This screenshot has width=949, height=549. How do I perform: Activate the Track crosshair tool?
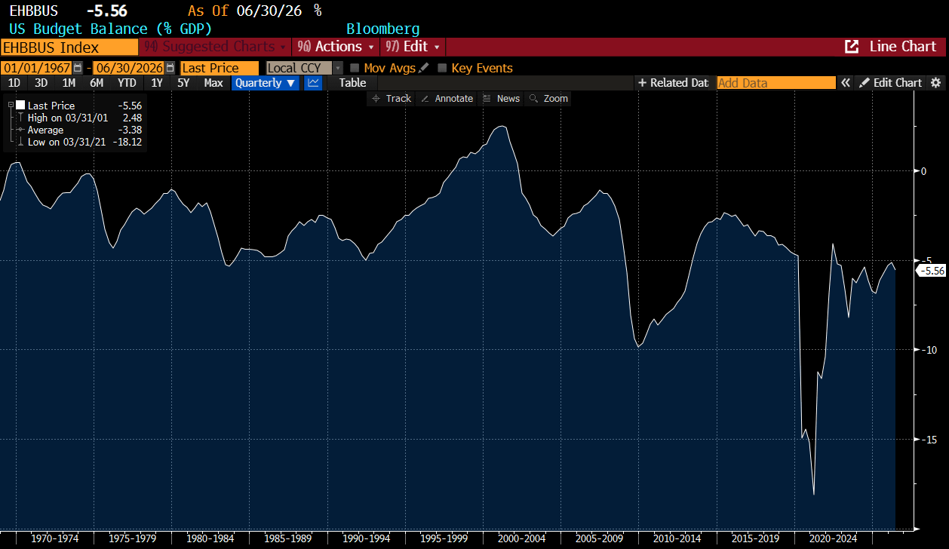pyautogui.click(x=392, y=99)
